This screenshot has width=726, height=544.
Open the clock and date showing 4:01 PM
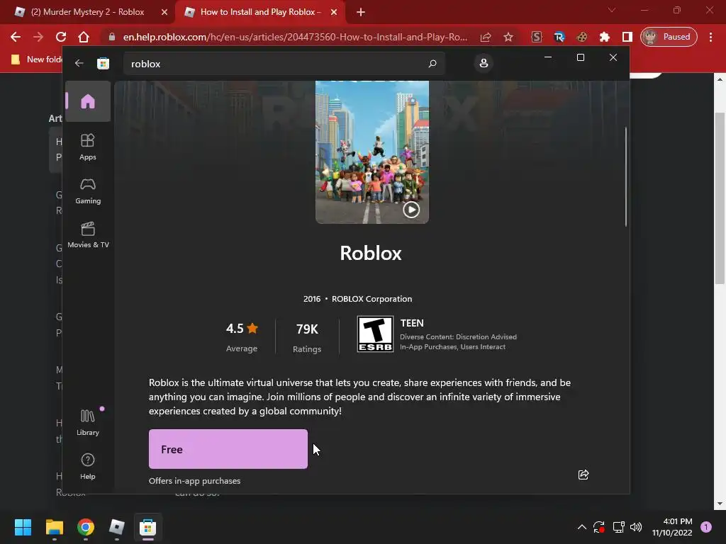pos(672,527)
